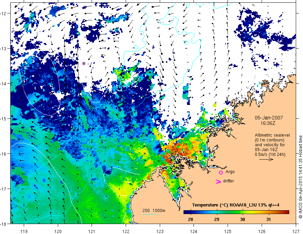Click the latitude label -18
303x234 pixels.
click(4, 224)
